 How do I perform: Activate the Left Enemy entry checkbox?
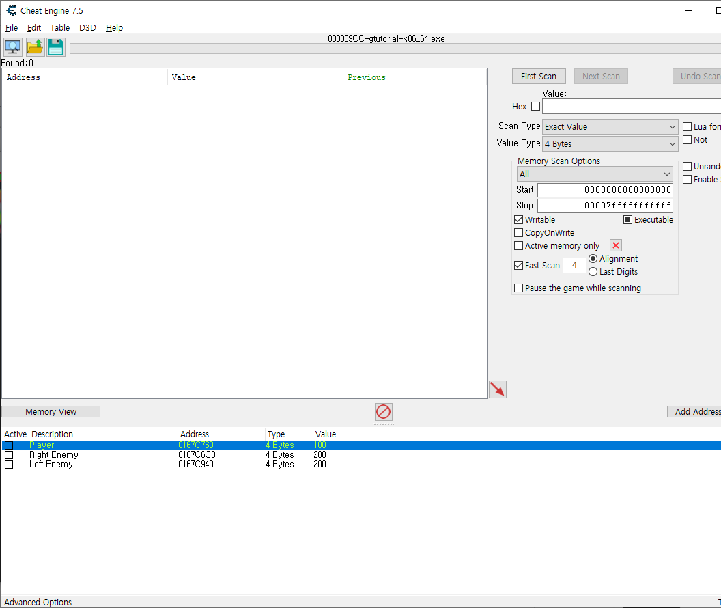[x=9, y=465]
